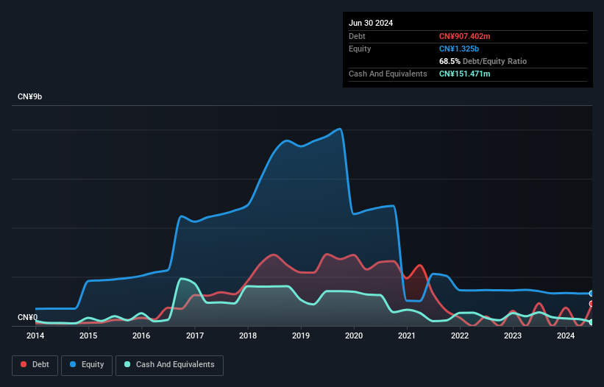Click the Equity value CN¥1.325b in tooltip
604x387 pixels.
[x=459, y=49]
